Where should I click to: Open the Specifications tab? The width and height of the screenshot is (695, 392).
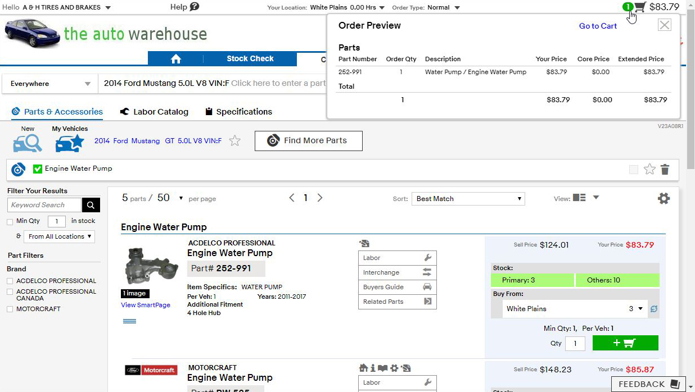click(x=238, y=112)
